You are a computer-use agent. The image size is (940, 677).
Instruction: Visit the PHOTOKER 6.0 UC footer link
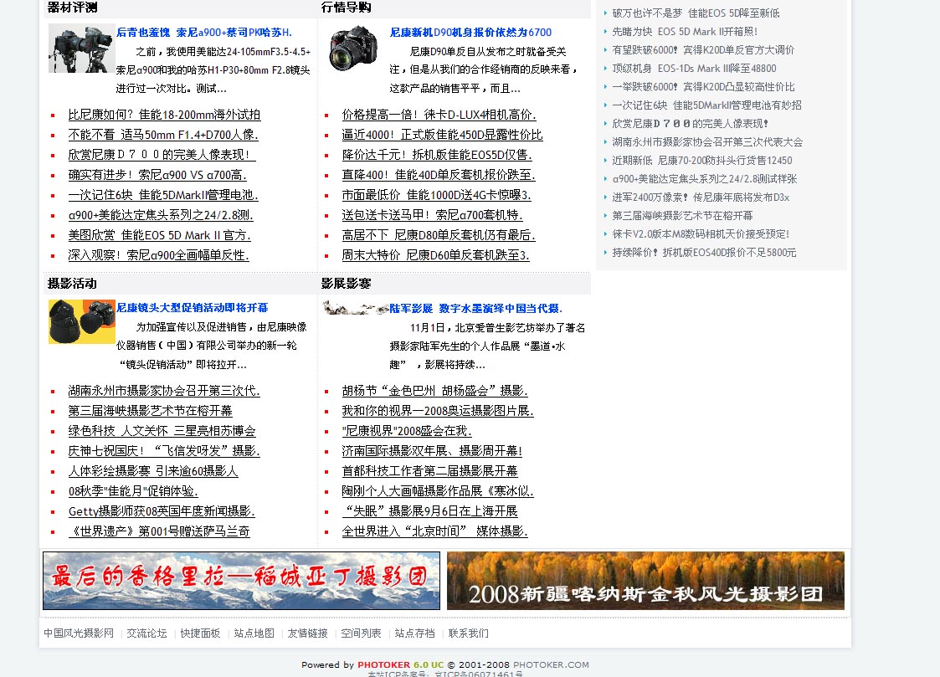400,665
